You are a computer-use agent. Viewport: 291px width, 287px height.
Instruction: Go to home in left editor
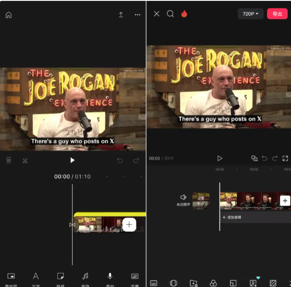(8, 15)
